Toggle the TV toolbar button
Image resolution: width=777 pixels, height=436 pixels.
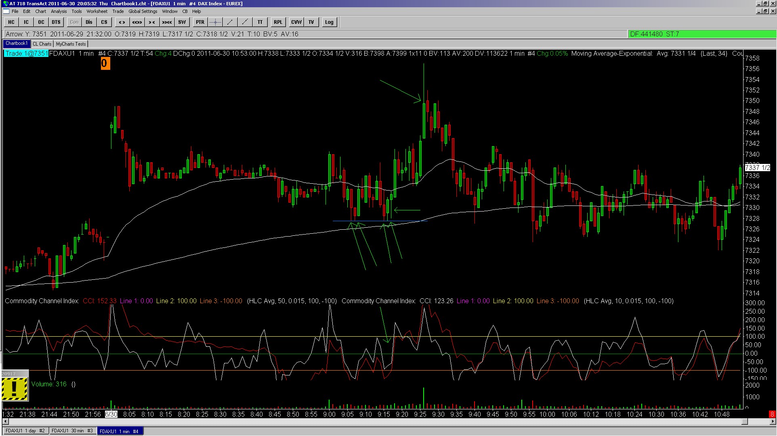311,22
